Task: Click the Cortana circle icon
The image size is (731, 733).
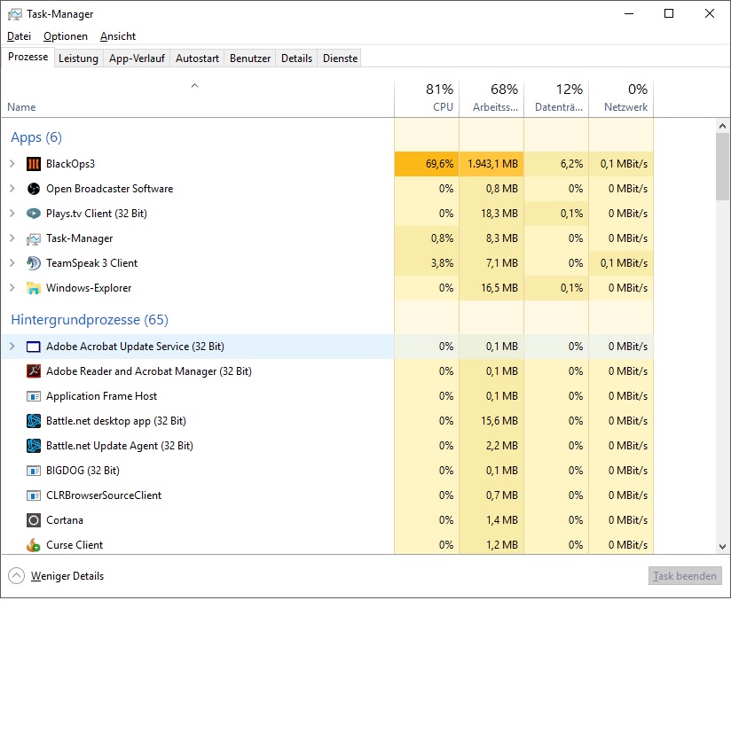Action: click(33, 520)
